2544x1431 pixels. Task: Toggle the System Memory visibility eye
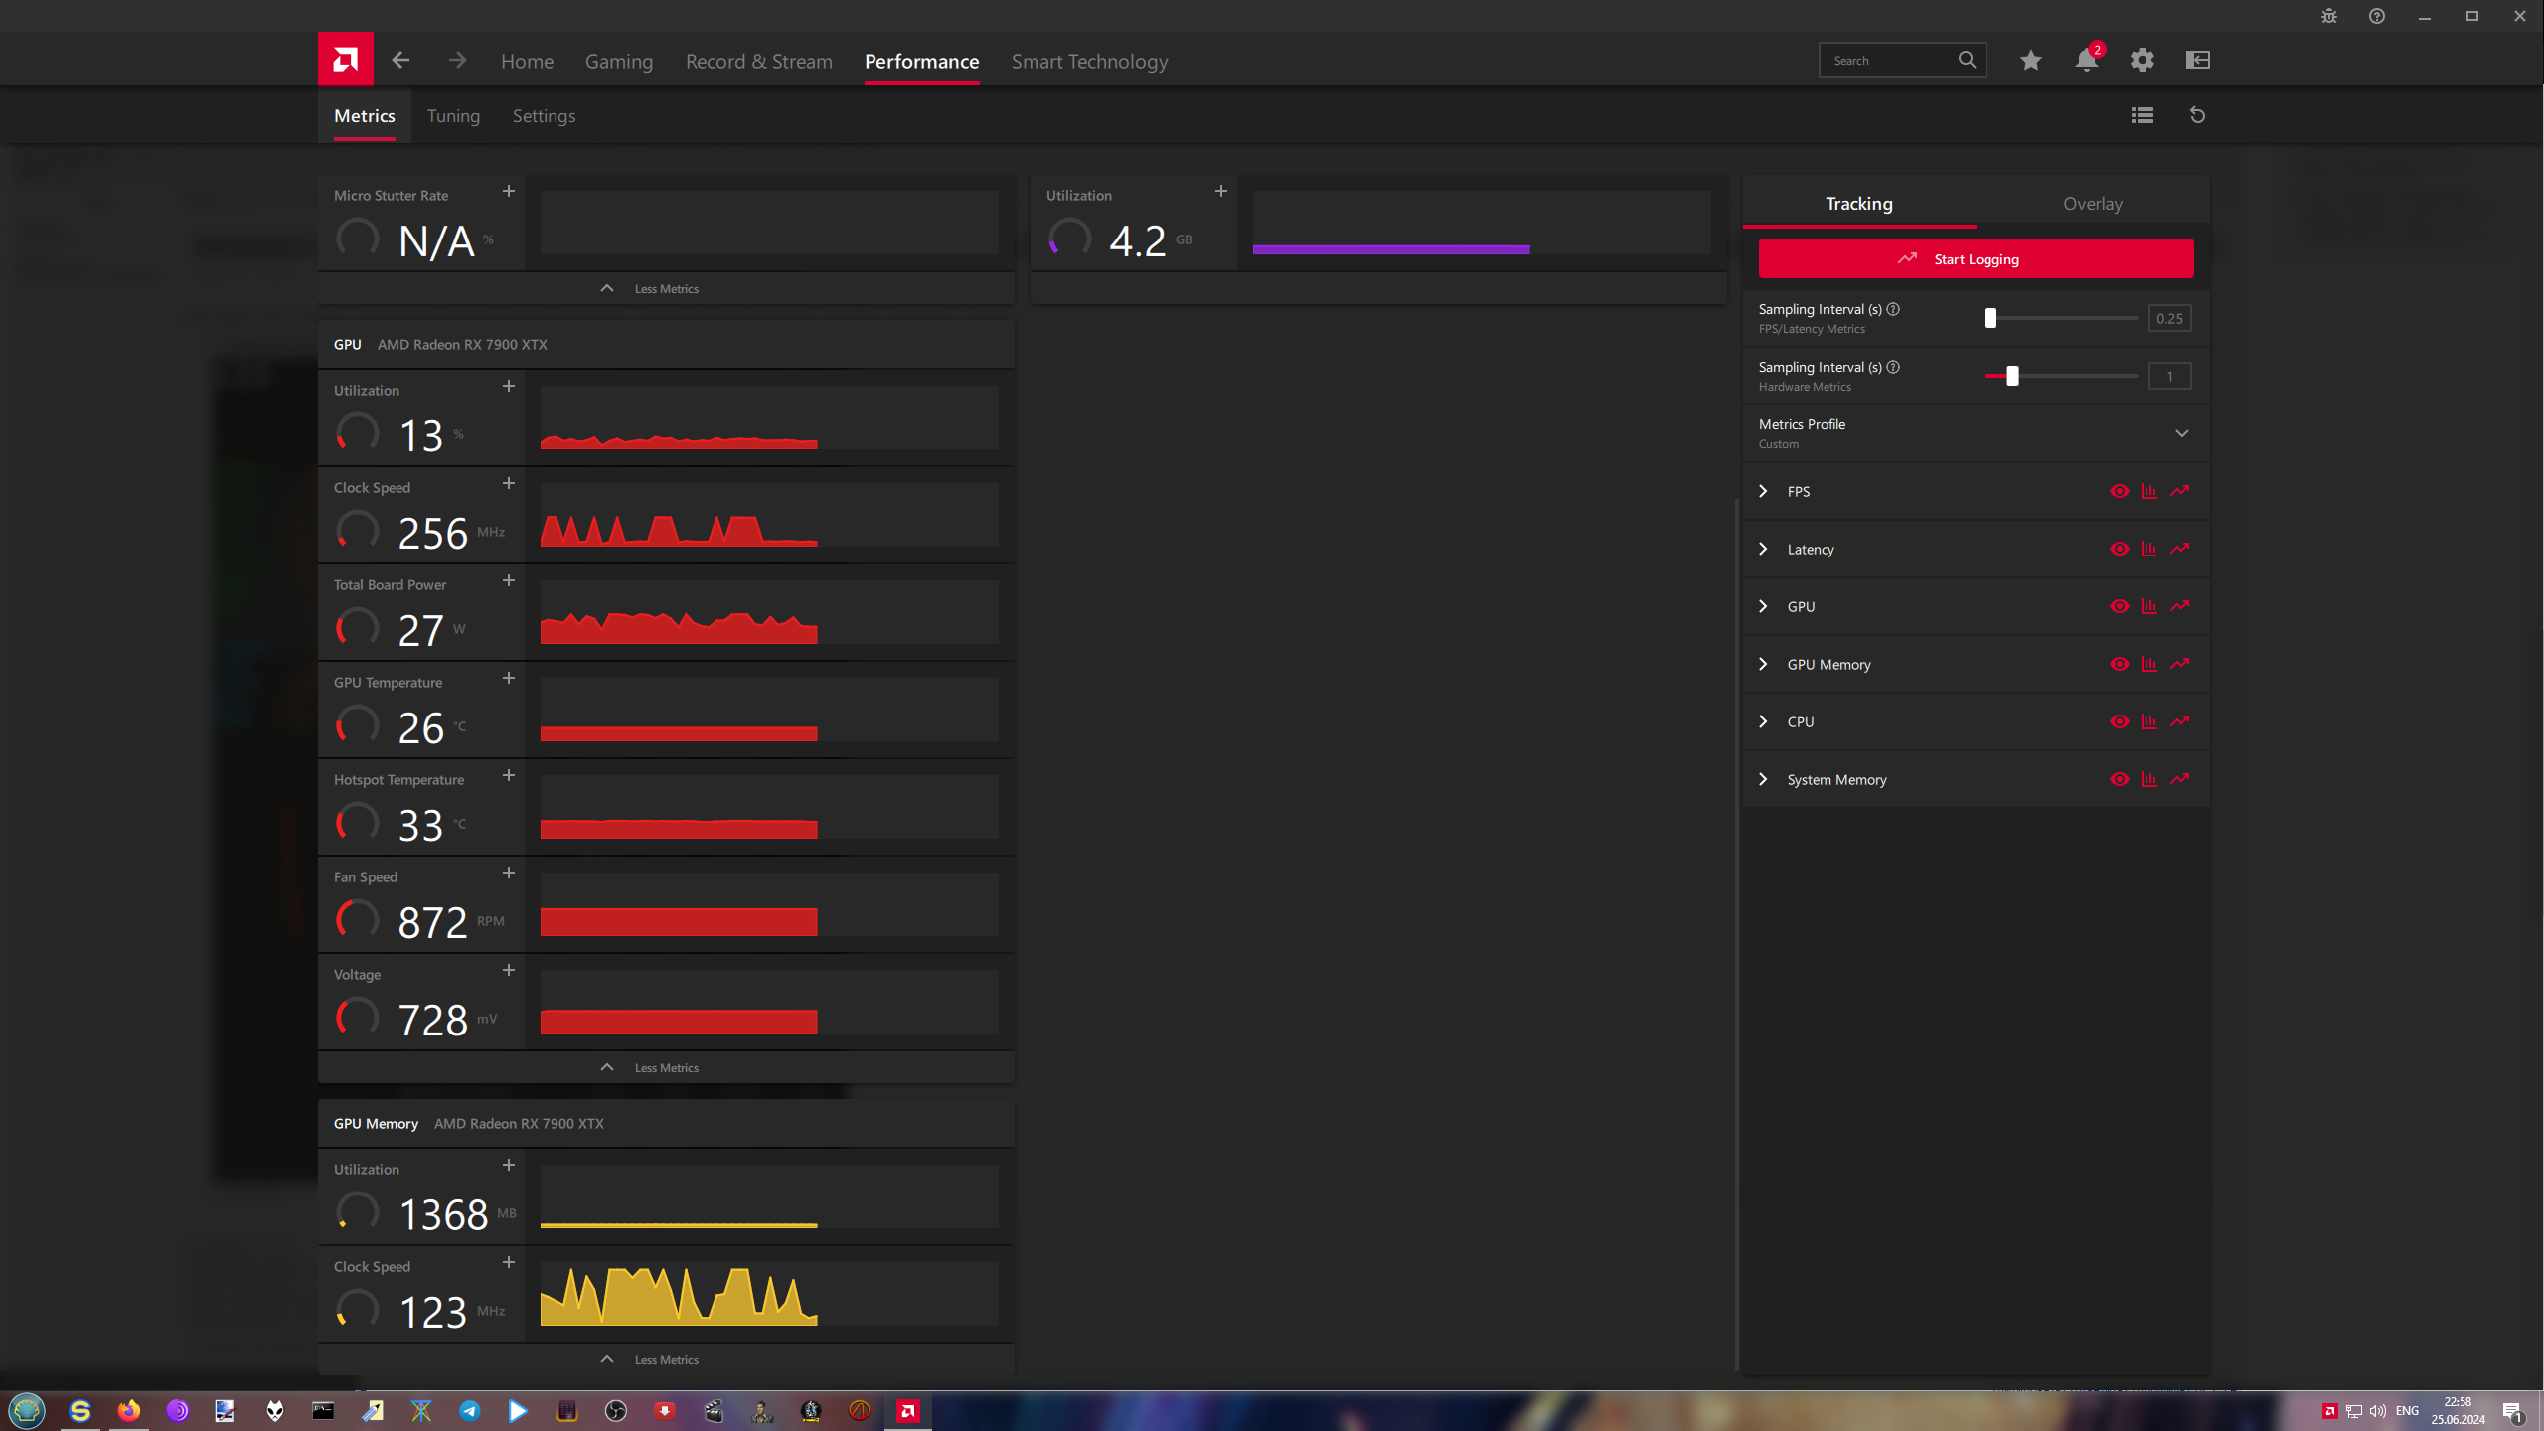tap(2119, 779)
